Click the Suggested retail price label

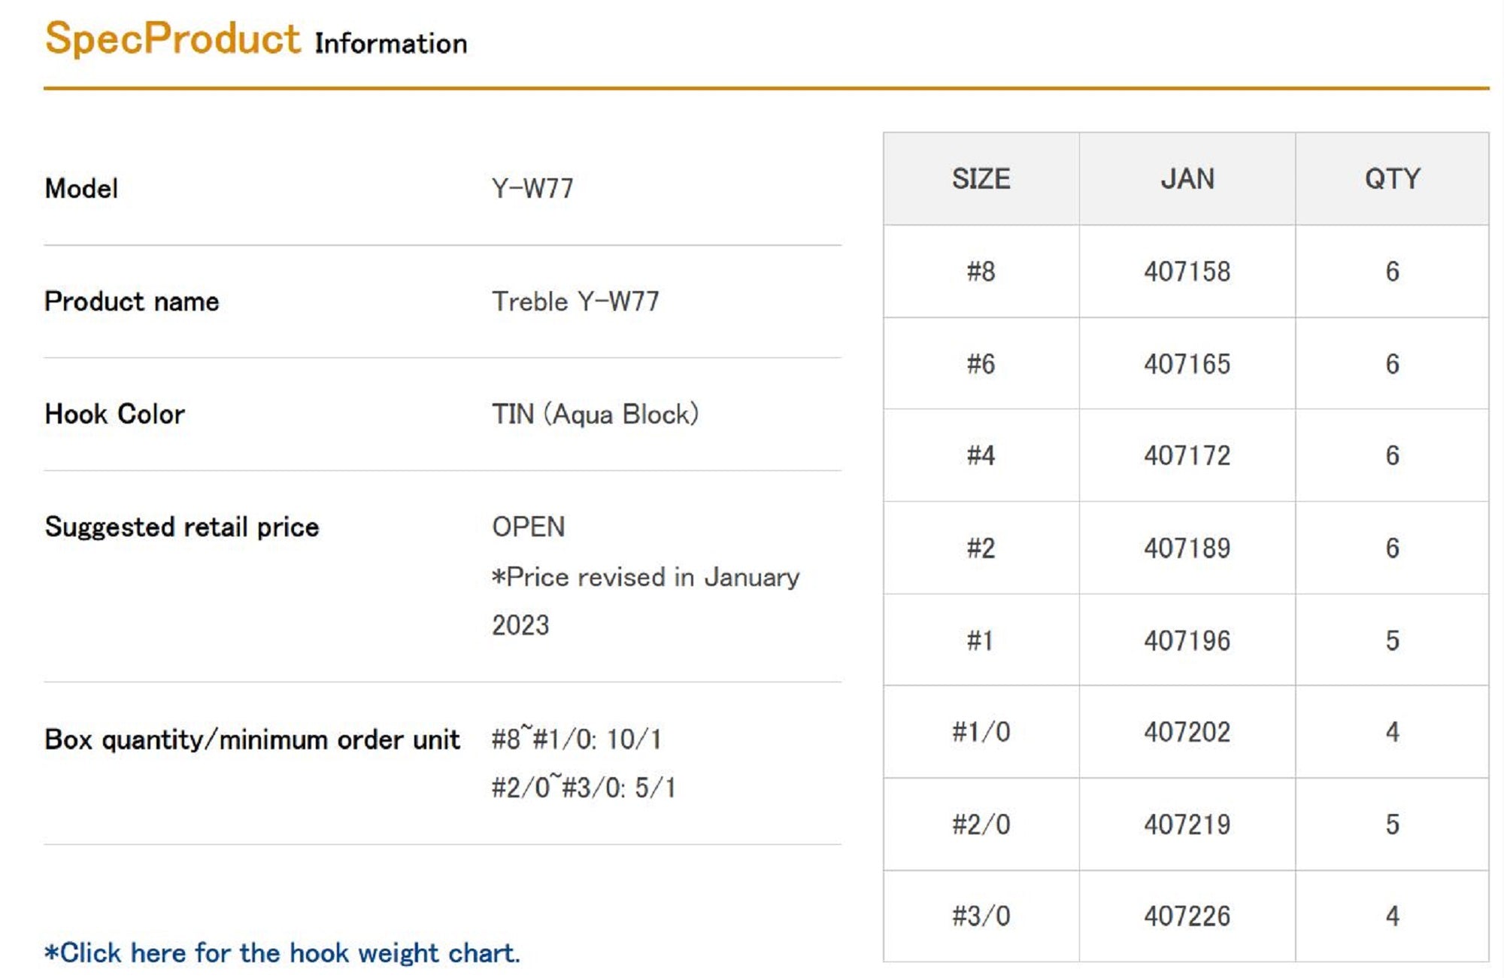coord(182,527)
